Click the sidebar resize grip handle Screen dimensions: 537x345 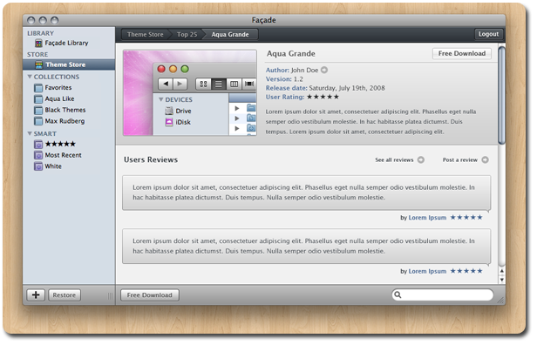coord(110,295)
